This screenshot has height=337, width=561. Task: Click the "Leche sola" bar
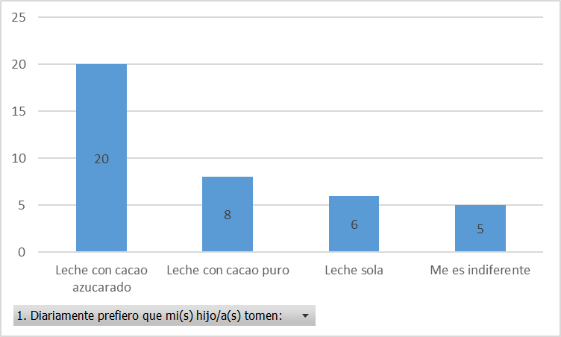click(x=354, y=205)
